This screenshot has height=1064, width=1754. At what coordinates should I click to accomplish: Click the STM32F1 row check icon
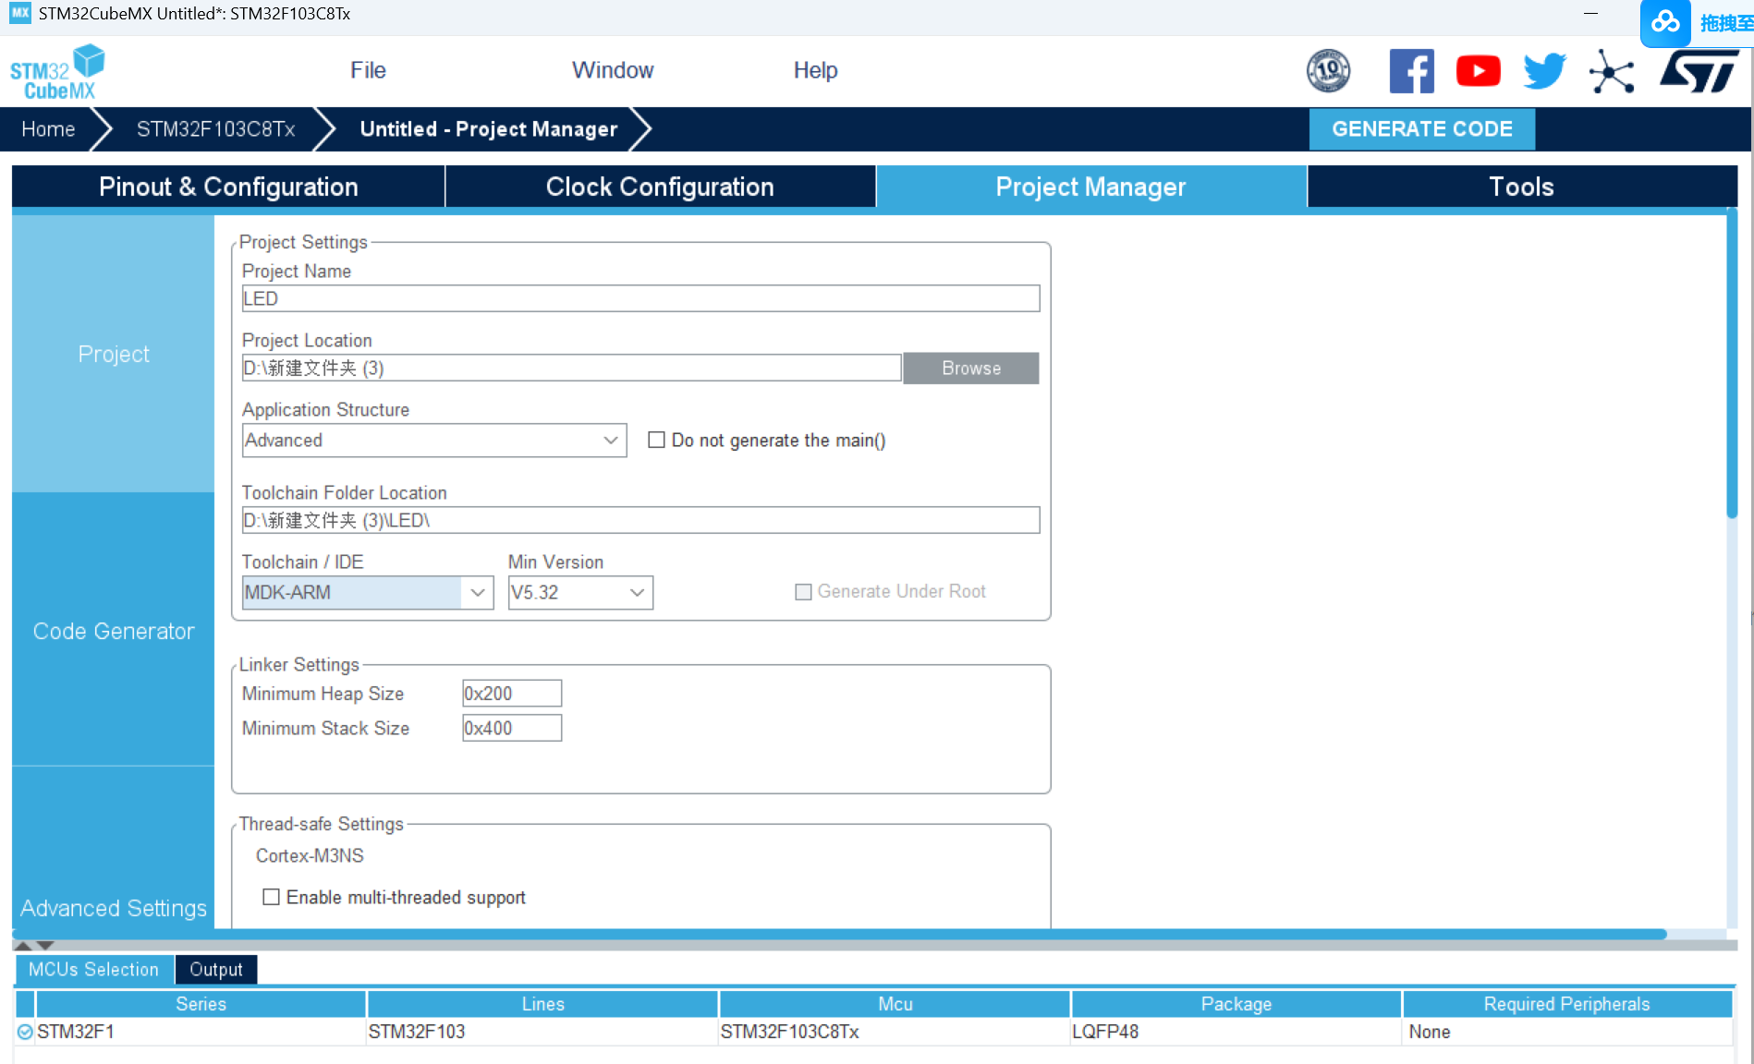tap(25, 1032)
